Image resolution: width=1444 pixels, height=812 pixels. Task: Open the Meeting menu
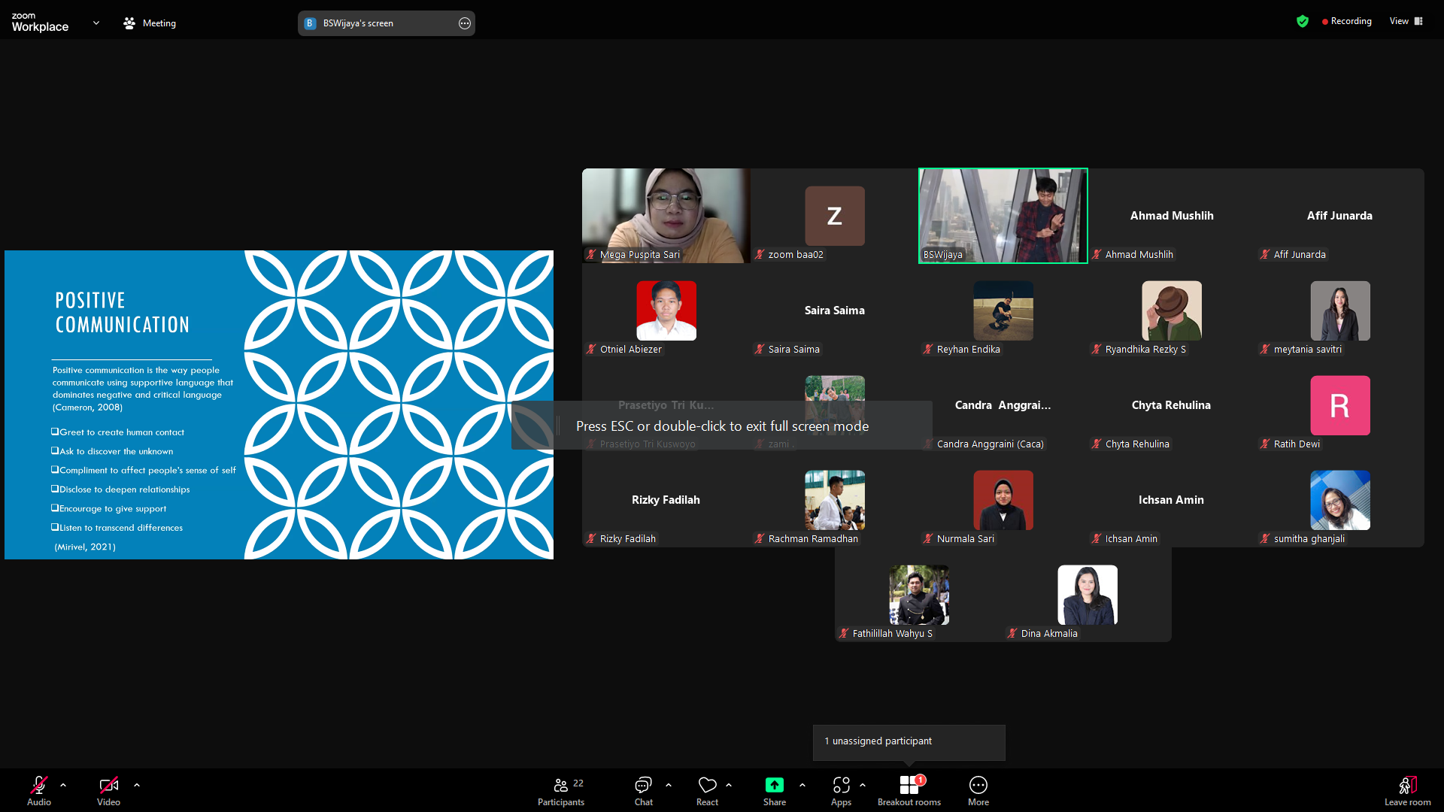[x=150, y=23]
